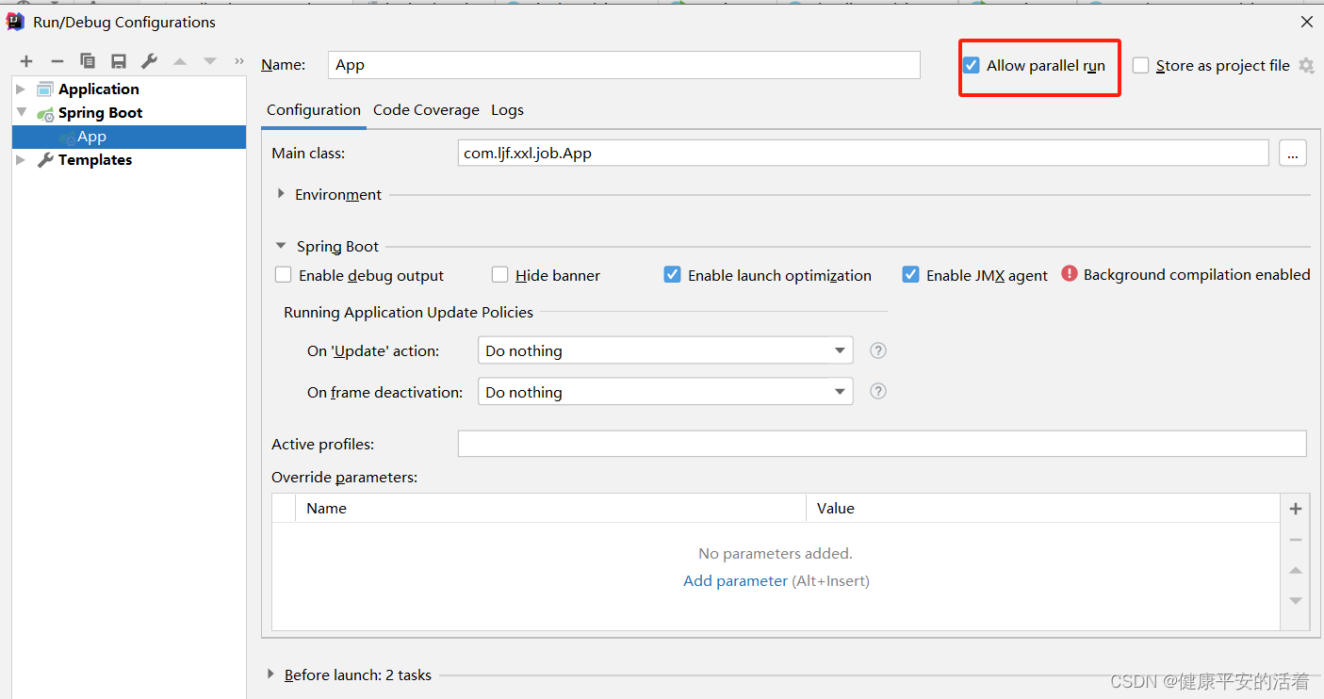Remove configuration with minus icon
Viewport: 1324px width, 699px height.
point(57,61)
